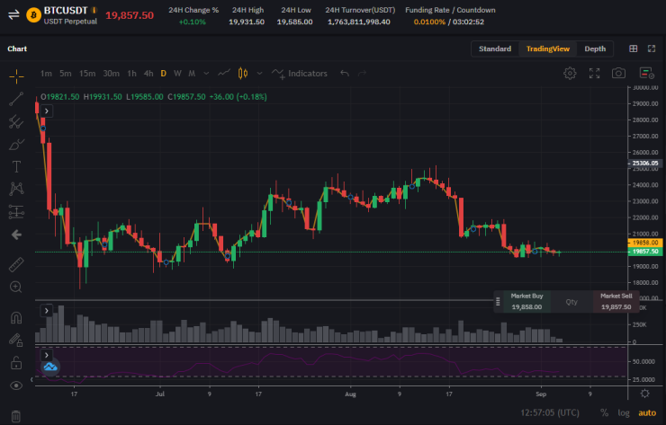This screenshot has width=666, height=425.
Task: Switch to multi-chart grid layout icon
Action: 633,49
